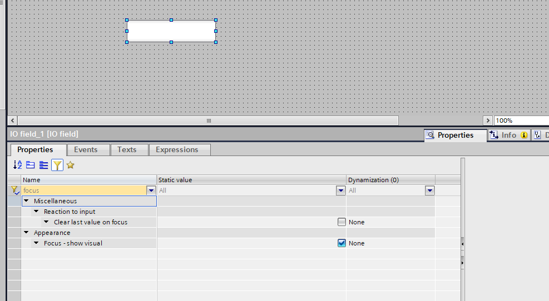Toggle the yellow funnel filter button

tap(57, 165)
